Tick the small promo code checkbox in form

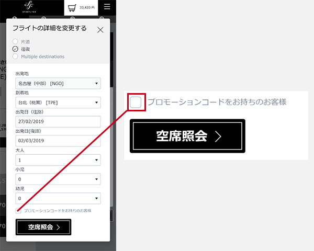click(x=19, y=211)
